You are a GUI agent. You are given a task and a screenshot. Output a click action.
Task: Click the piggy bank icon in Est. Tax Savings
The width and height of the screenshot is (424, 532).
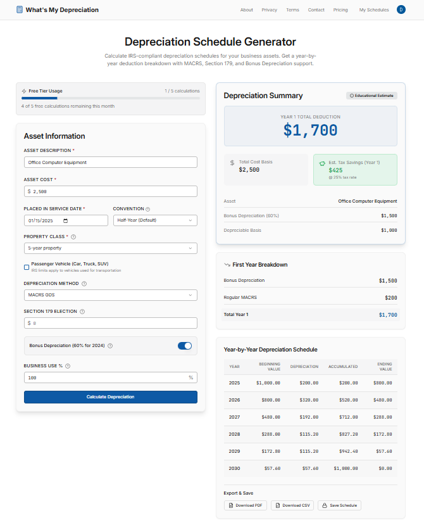click(x=321, y=164)
